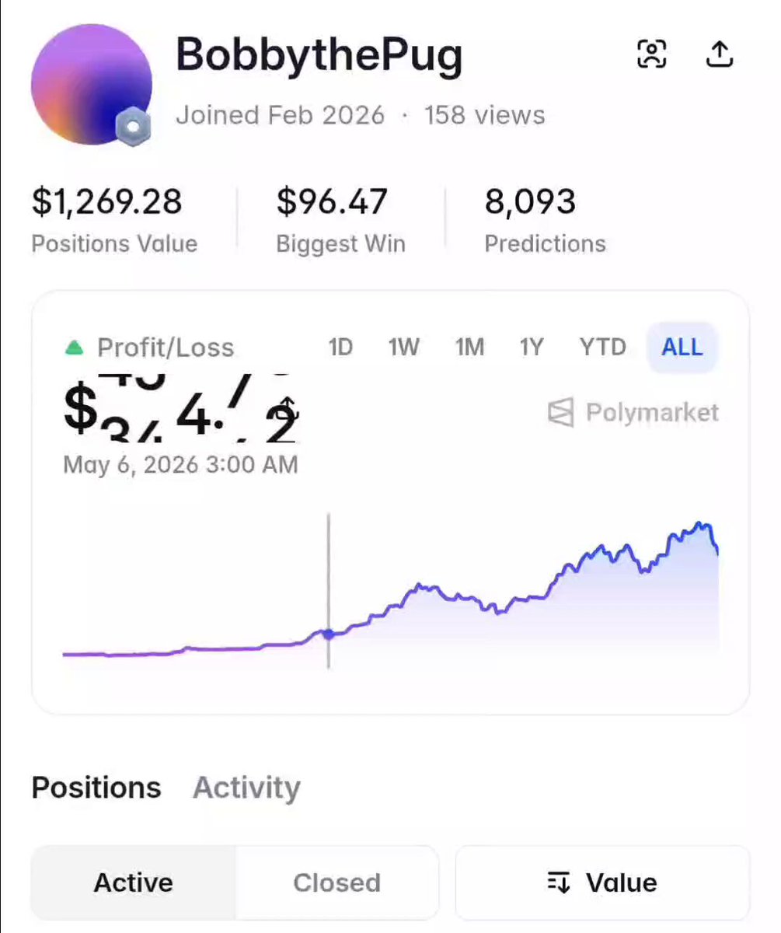The image size is (781, 933).
Task: Click the Polymarket logo watermark
Action: (x=633, y=412)
